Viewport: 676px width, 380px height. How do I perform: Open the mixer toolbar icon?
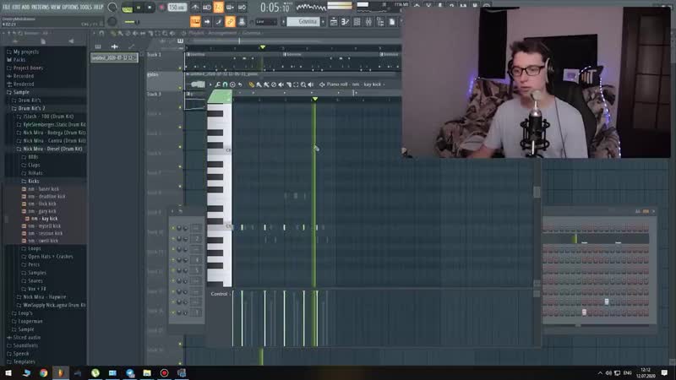point(368,22)
